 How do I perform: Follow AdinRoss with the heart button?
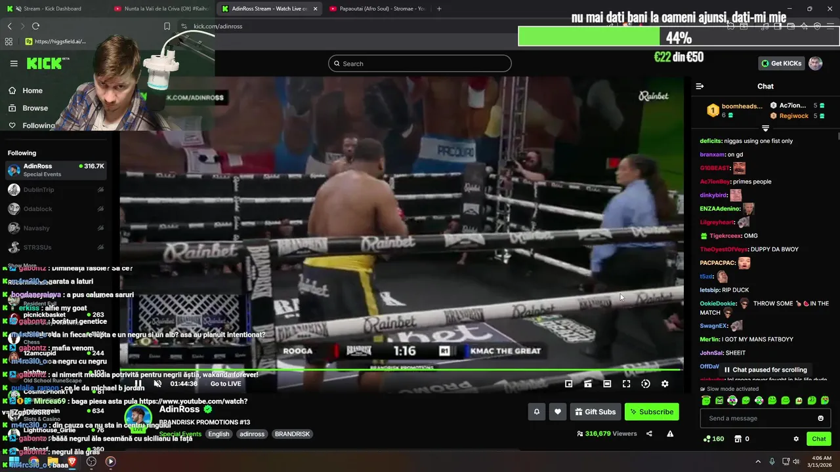558,412
